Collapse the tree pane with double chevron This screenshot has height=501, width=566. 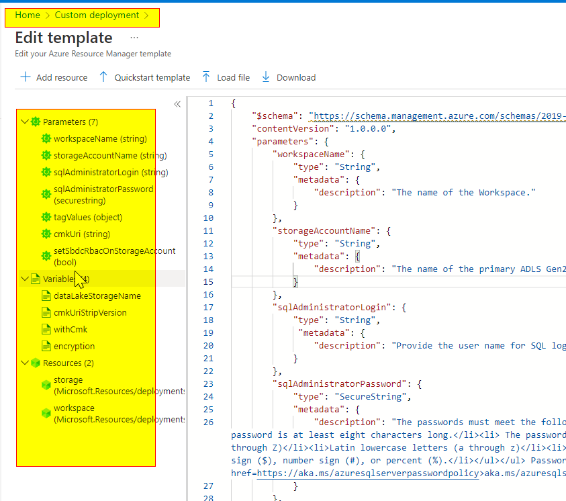pyautogui.click(x=177, y=104)
